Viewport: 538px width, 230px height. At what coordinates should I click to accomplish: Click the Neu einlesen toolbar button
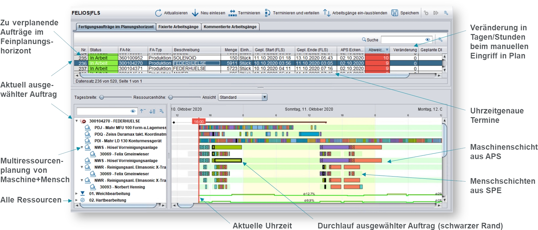[x=208, y=13]
